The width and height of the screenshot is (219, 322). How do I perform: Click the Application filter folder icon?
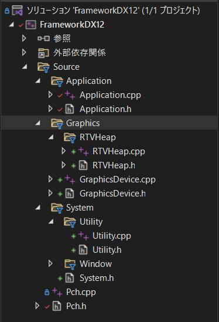point(57,82)
